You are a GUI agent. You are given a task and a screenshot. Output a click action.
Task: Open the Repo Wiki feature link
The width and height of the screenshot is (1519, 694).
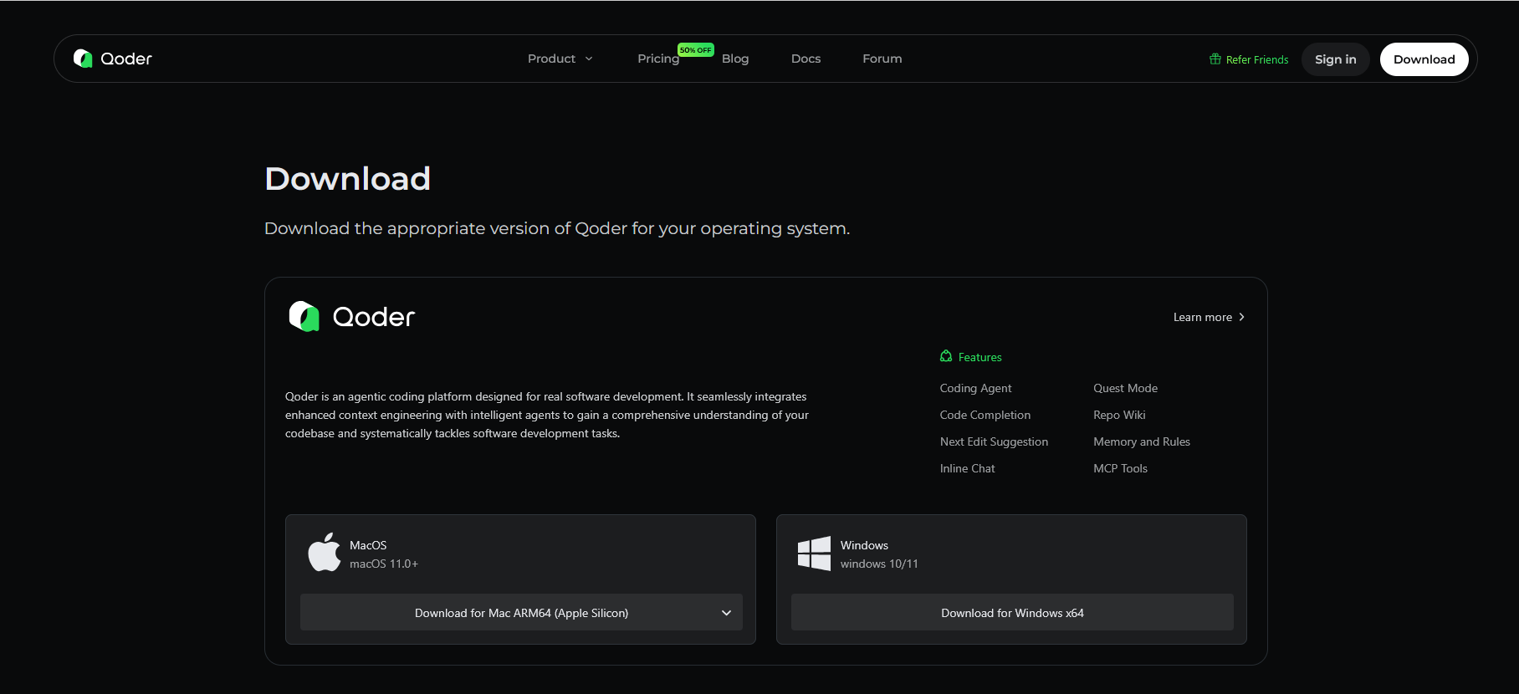point(1119,415)
